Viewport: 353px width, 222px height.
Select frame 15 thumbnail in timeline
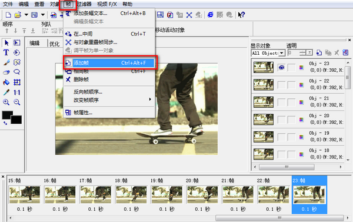(x=24, y=195)
